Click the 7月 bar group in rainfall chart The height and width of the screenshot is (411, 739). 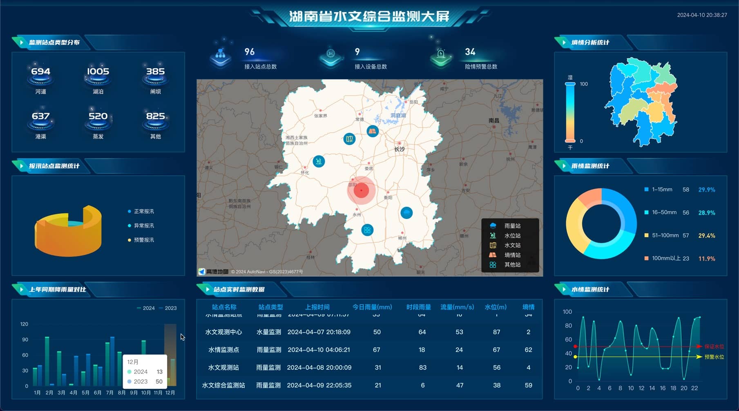(x=109, y=361)
